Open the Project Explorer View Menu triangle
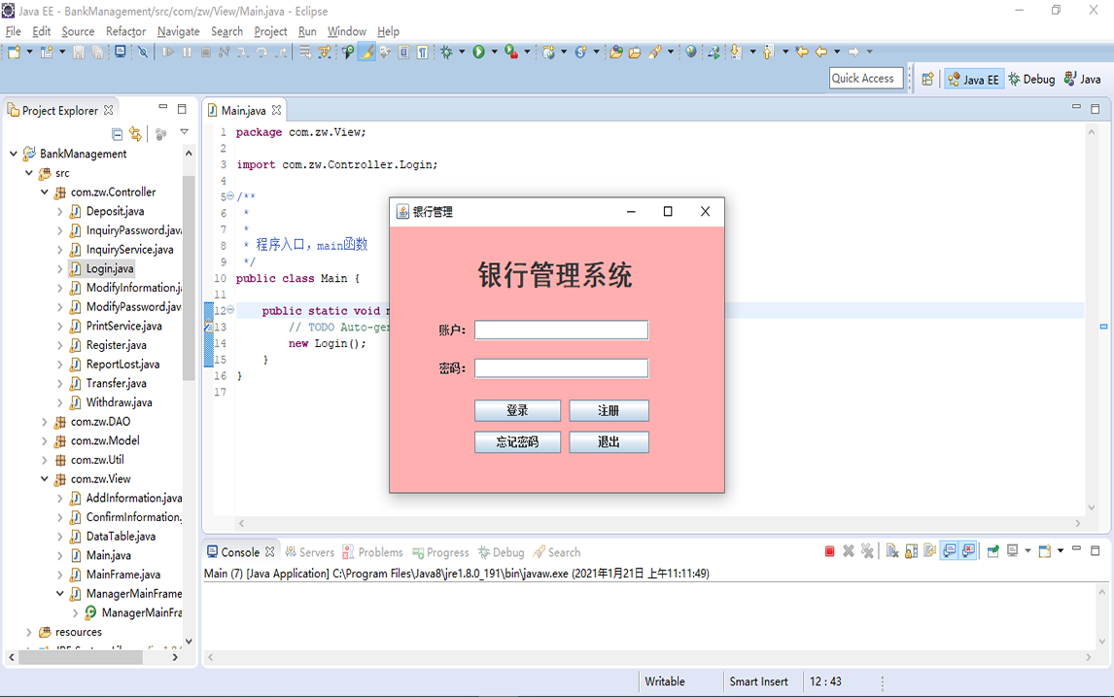This screenshot has width=1114, height=697. coord(184,131)
